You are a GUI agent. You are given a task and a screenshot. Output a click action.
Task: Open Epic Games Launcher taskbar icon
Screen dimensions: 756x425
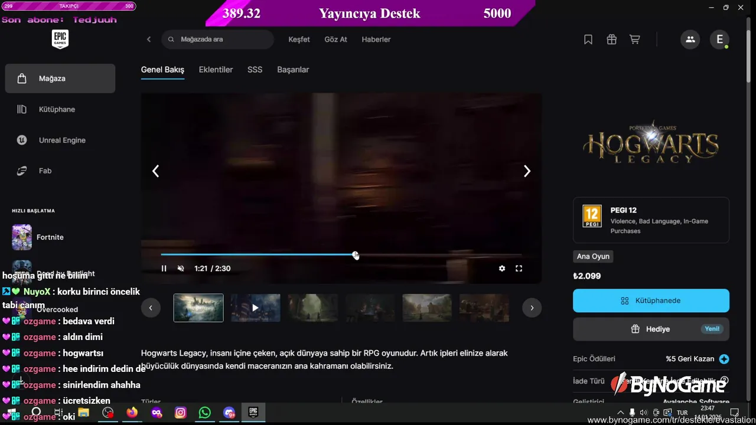[x=253, y=412]
